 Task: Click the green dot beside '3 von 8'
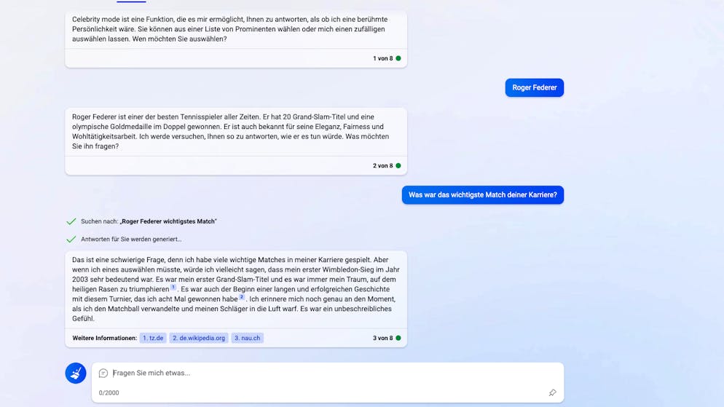[398, 338]
